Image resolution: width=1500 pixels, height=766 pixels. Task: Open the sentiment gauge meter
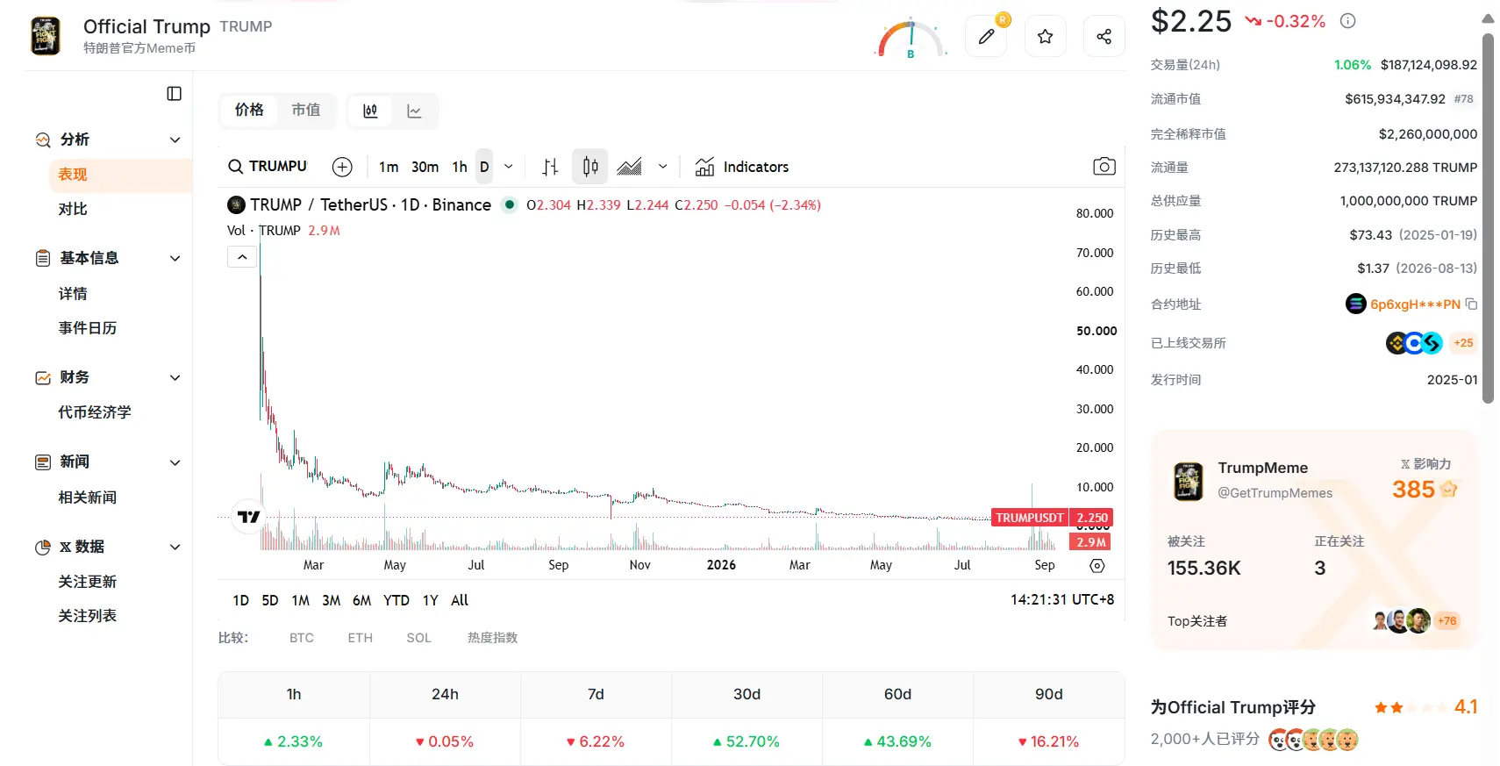click(911, 39)
